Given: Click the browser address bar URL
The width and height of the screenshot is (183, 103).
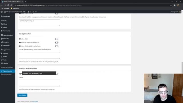Looking at the screenshot, I should click(x=49, y=5).
